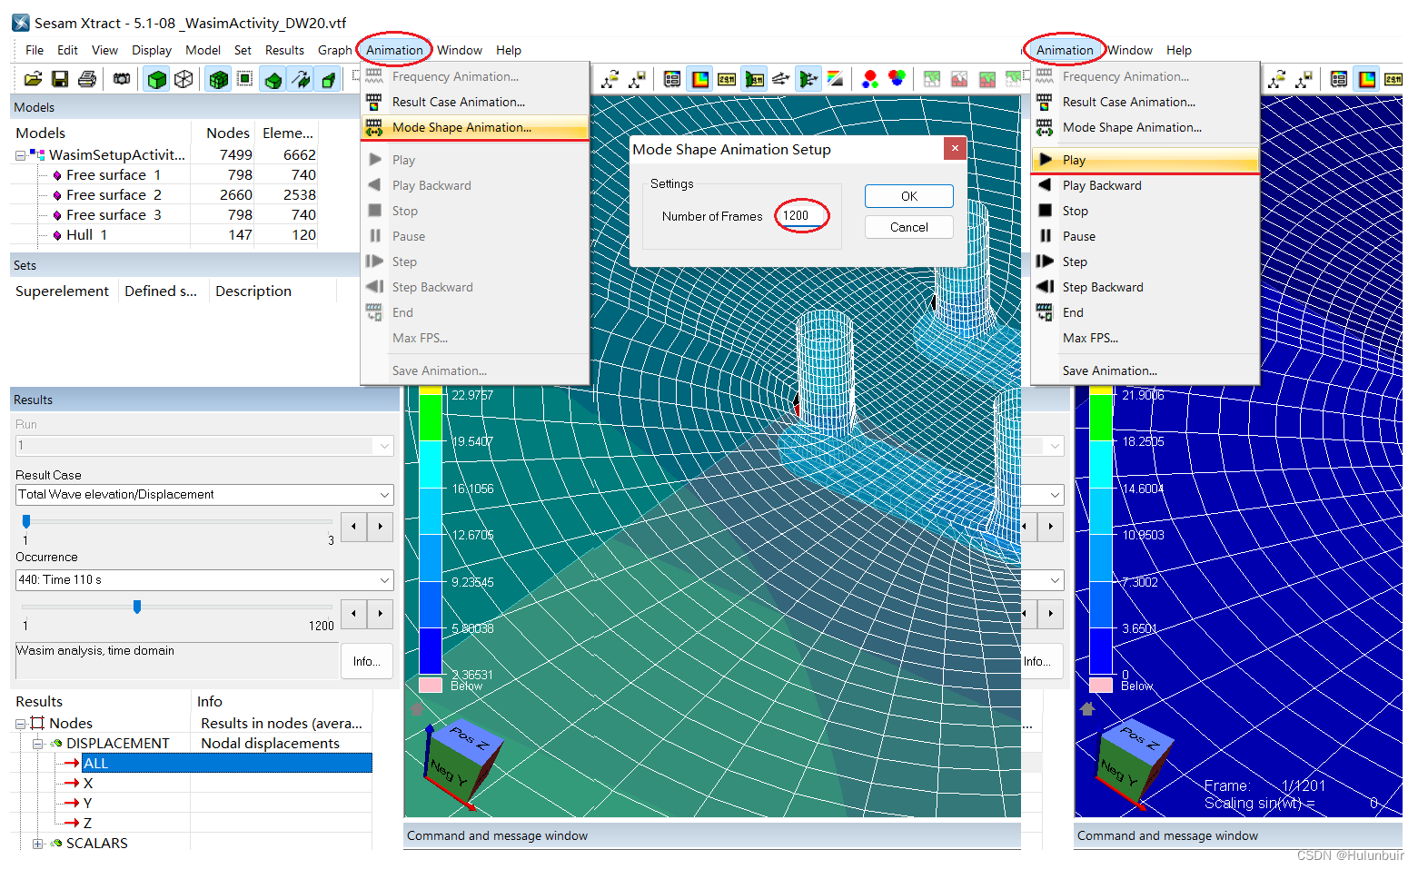Screen dimensions: 1418x869
Task: Click the overlapping RGB circles icon
Action: 897,78
